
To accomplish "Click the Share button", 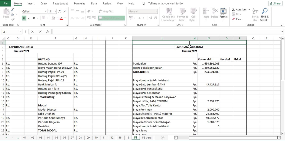I will pos(275,3).
